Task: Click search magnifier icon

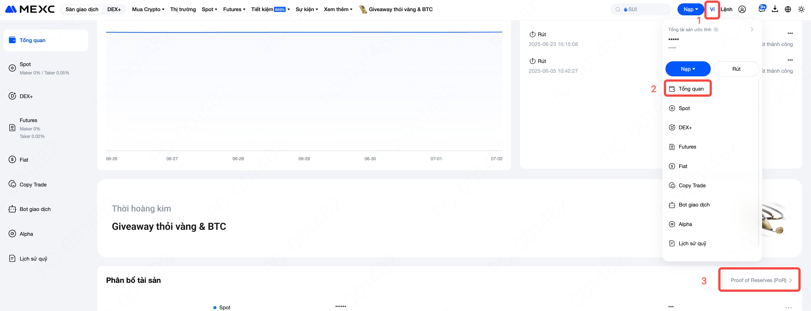Action: pyautogui.click(x=618, y=9)
